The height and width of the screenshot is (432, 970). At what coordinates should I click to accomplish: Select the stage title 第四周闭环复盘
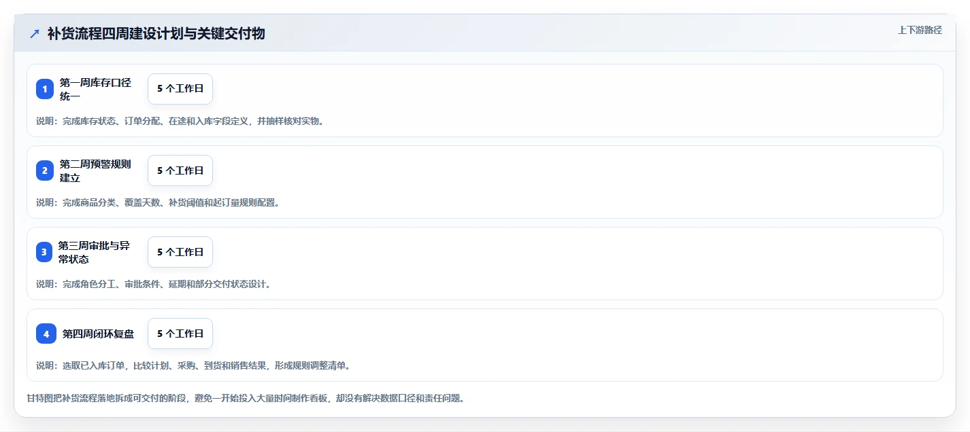pyautogui.click(x=98, y=334)
